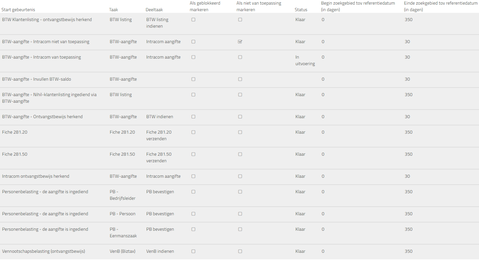Image resolution: width=479 pixels, height=260 pixels.
Task: Select the 'VenB indienen' deeltaak cell
Action: click(x=160, y=251)
